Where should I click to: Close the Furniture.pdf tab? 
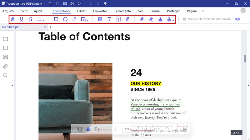45,27
